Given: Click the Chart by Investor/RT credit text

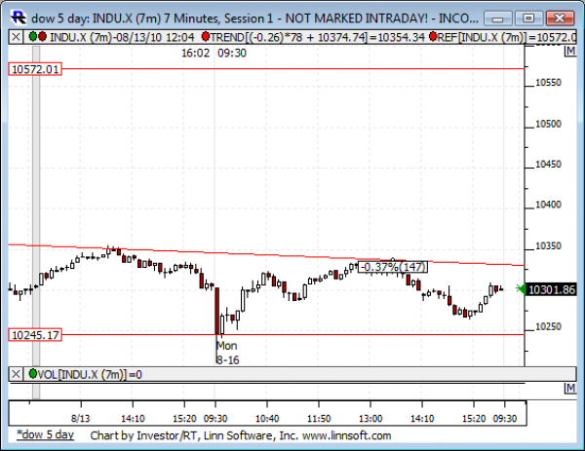Looking at the screenshot, I should click(x=241, y=435).
